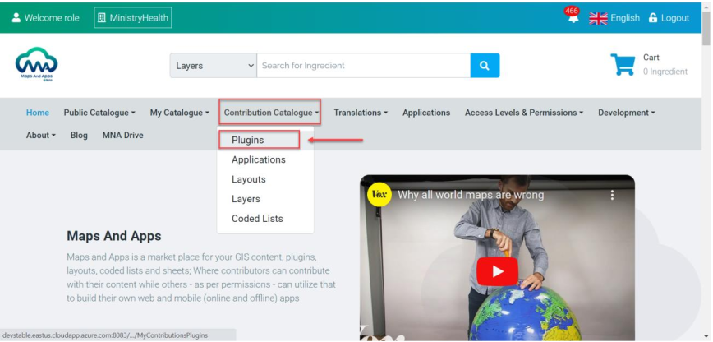The height and width of the screenshot is (342, 713).
Task: Click the Search for Ingredient field
Action: [x=364, y=66]
